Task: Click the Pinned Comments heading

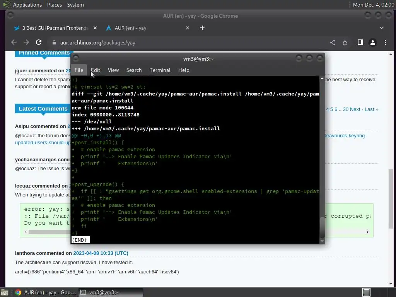Action: pyautogui.click(x=44, y=53)
